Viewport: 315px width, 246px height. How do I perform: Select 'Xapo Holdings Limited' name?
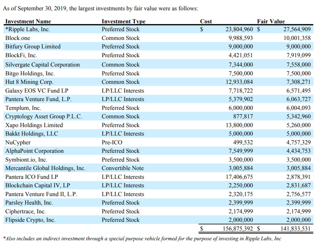click(x=34, y=125)
